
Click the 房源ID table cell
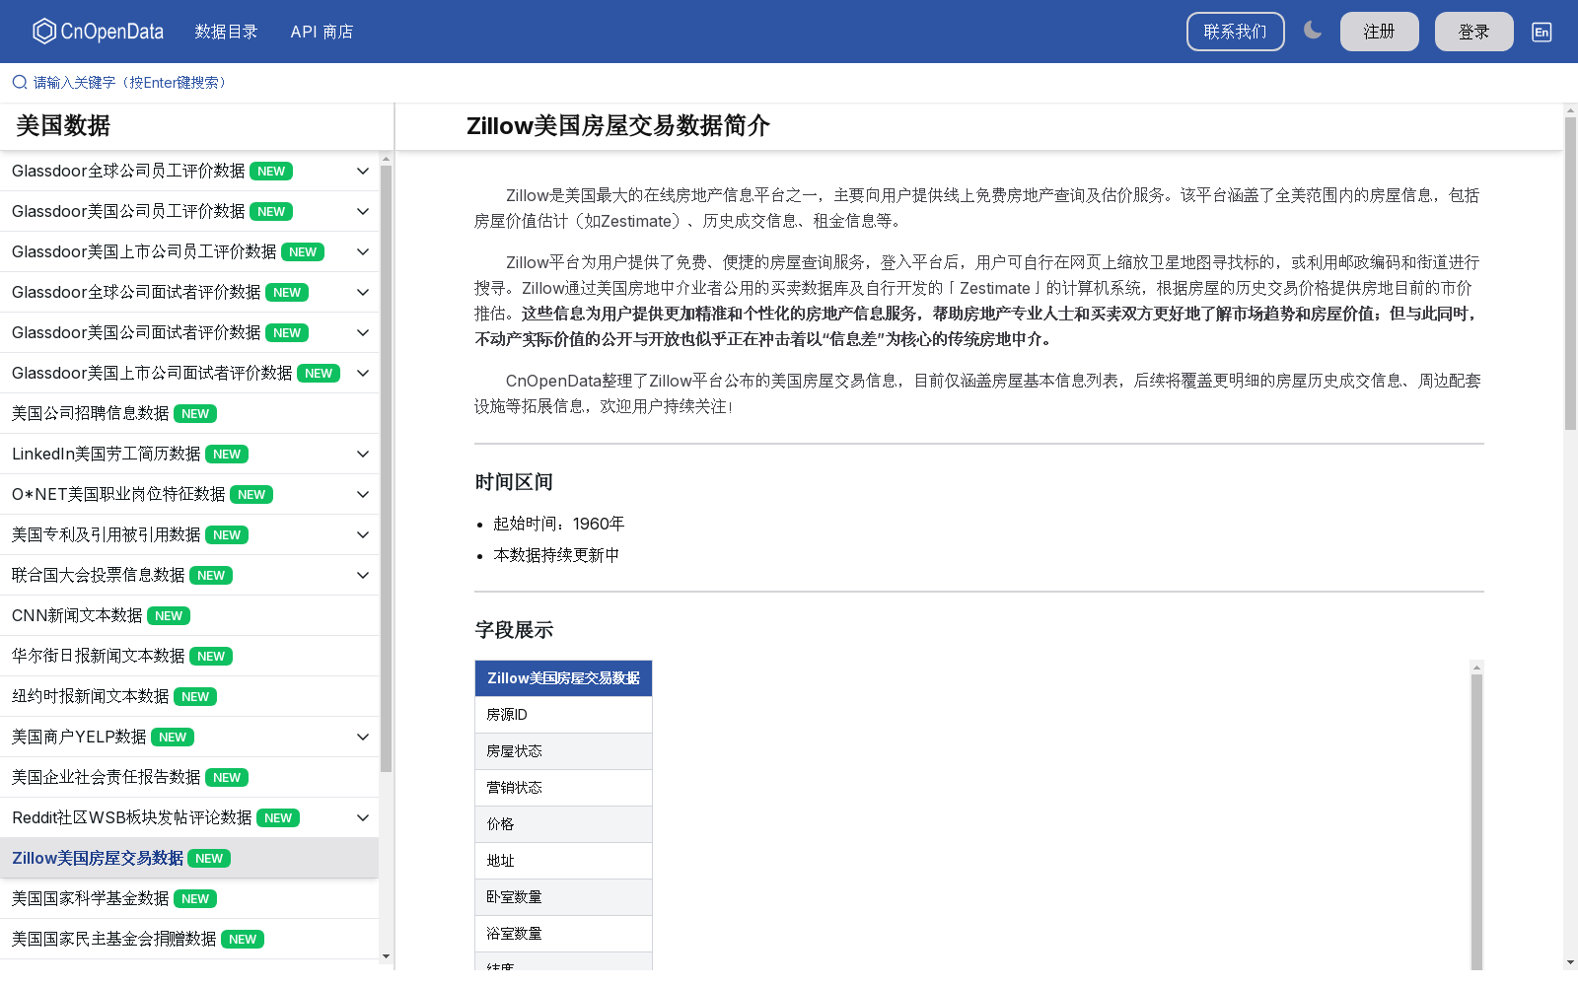(x=563, y=715)
